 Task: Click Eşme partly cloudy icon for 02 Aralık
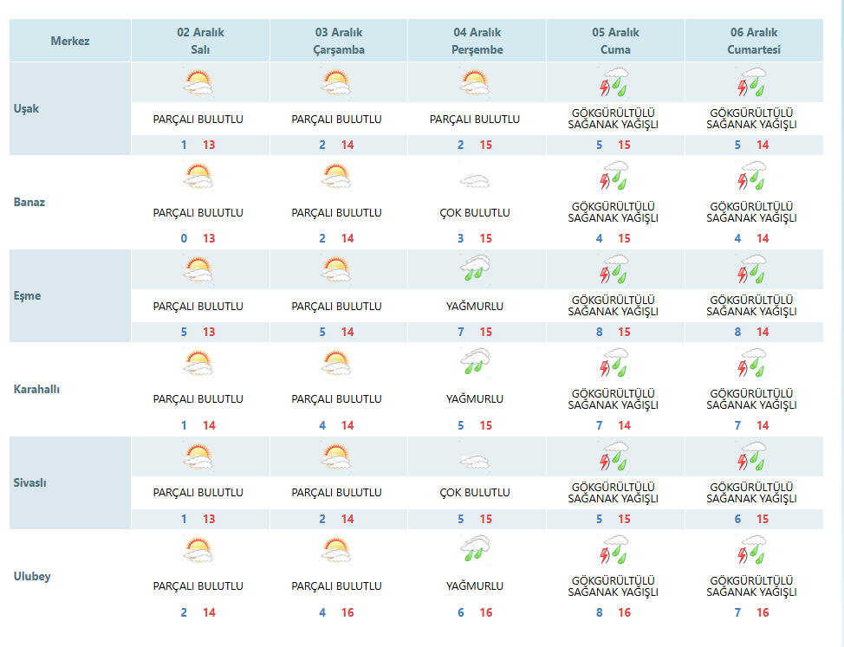pos(198,269)
